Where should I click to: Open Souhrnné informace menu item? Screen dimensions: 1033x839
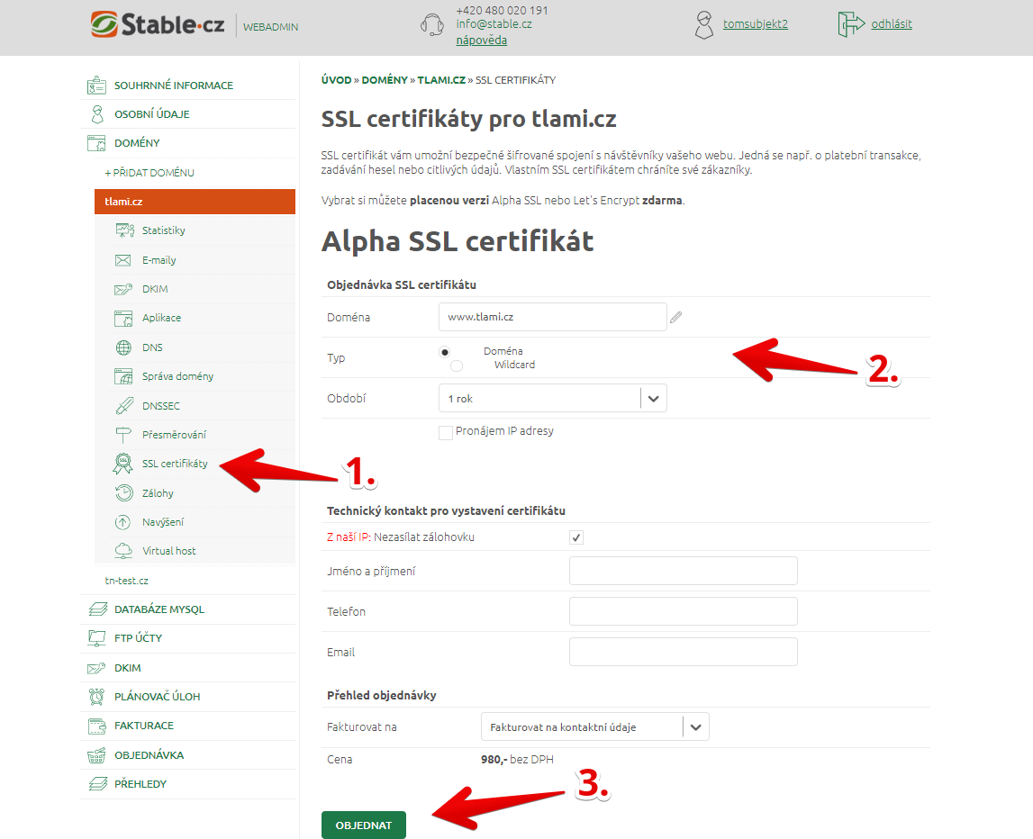(174, 86)
